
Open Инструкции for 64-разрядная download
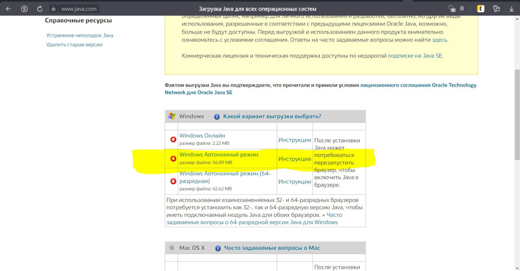click(295, 182)
